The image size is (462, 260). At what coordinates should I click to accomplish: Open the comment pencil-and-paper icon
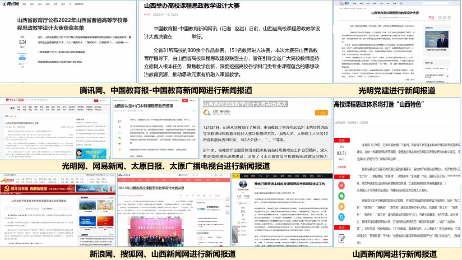point(342,238)
